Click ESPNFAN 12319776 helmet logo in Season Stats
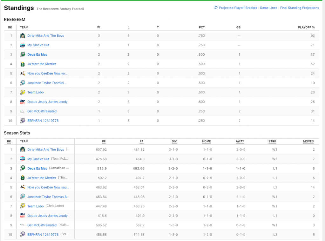The image size is (325, 241). point(23,235)
